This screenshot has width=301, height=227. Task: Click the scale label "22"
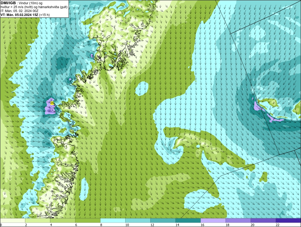pyautogui.click(x=278, y=225)
